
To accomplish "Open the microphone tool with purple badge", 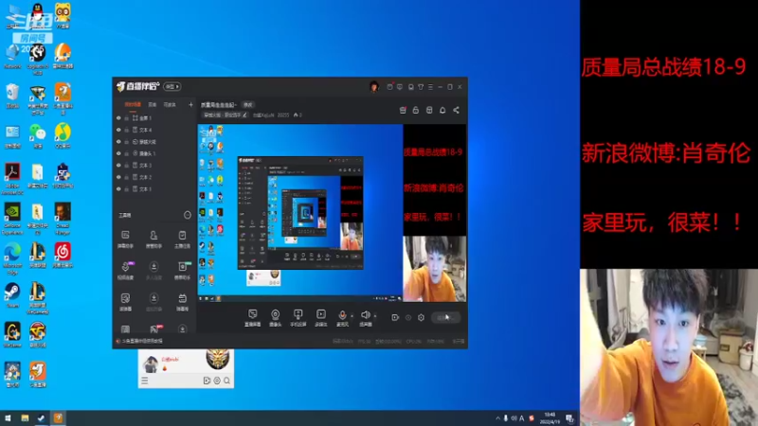I will tap(125, 271).
